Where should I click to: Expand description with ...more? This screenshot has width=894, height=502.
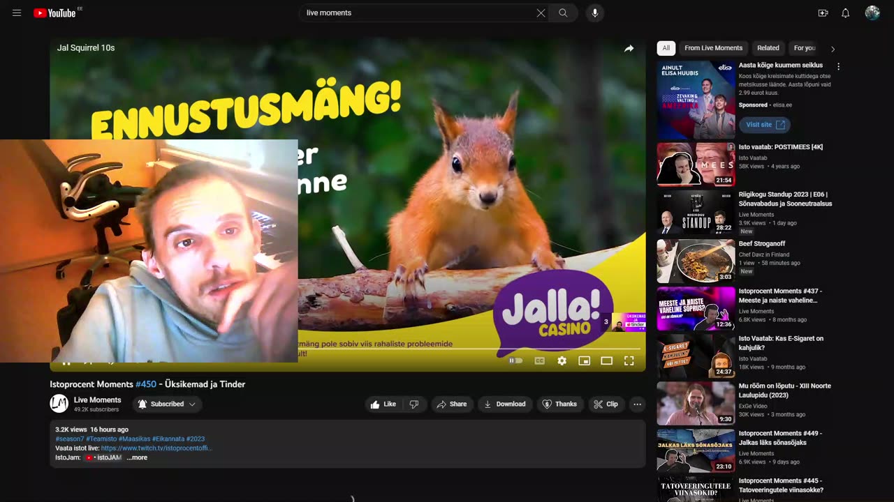(137, 457)
